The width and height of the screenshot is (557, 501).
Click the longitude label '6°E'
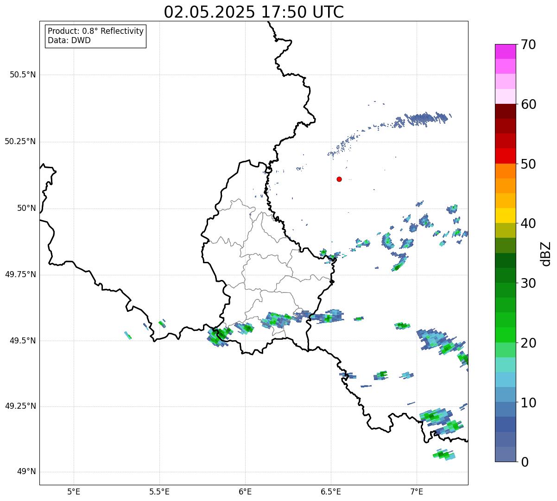pos(245,492)
